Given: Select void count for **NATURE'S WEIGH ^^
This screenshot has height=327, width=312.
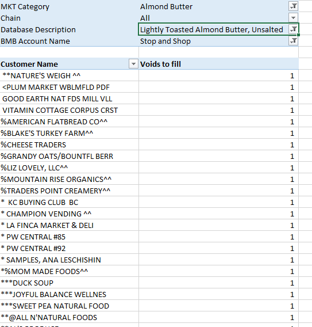Looking at the screenshot, I should point(218,75).
